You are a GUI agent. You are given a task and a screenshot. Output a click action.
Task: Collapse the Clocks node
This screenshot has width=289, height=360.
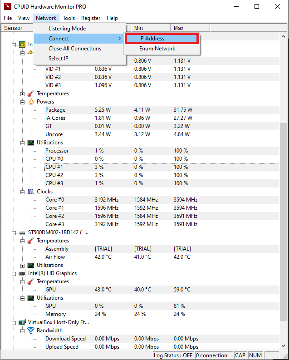[23, 192]
